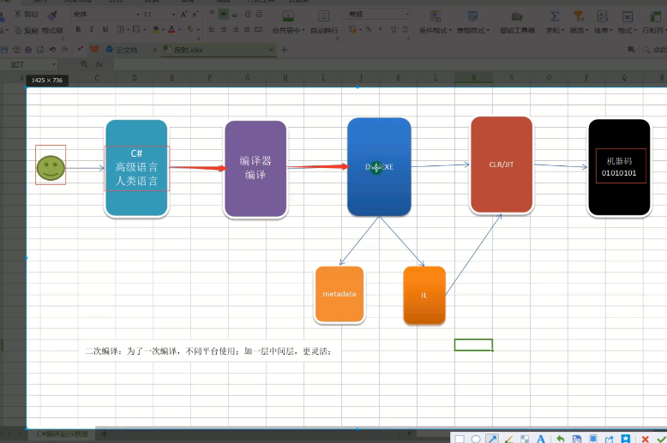Viewport: 667px width, 443px height.
Task: Open the font name dropdown (宋体)
Action: [136, 15]
